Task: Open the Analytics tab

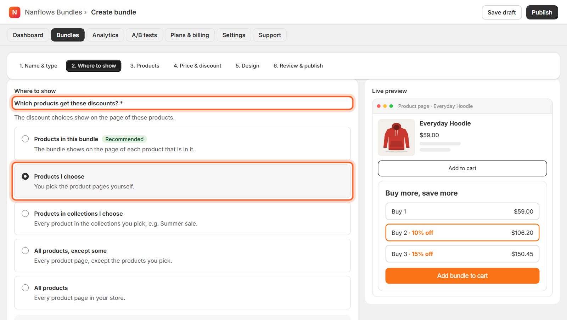Action: coord(105,35)
